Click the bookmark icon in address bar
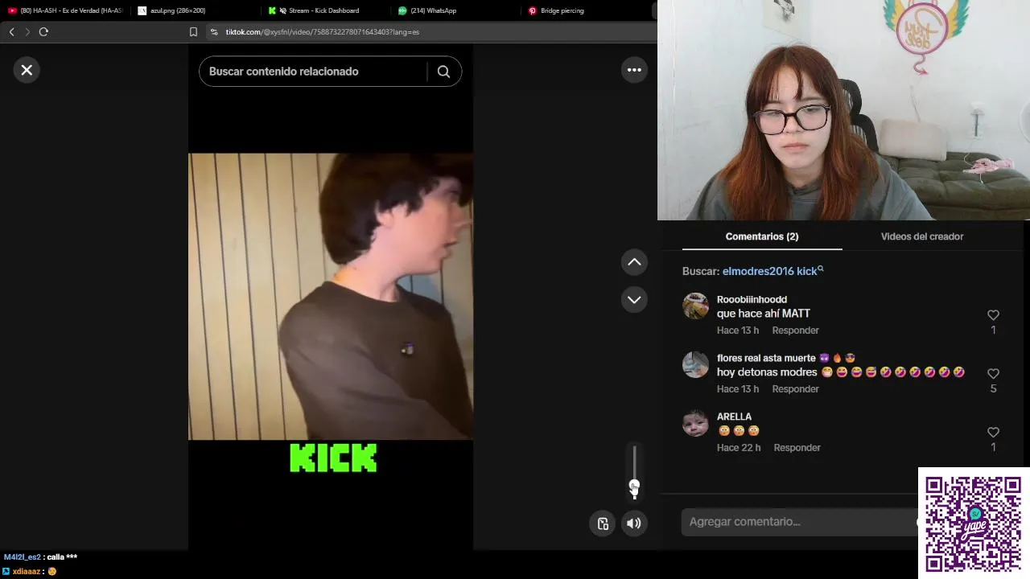 (x=193, y=32)
